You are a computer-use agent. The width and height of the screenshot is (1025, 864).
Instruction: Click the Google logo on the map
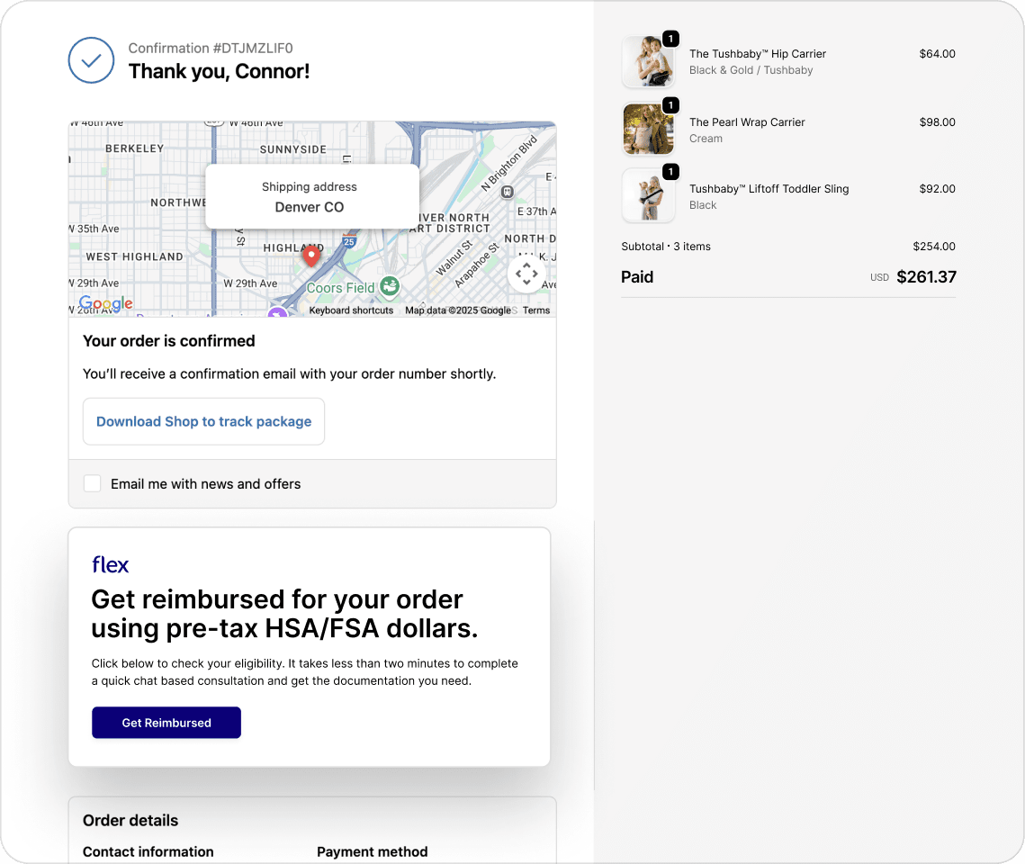105,304
